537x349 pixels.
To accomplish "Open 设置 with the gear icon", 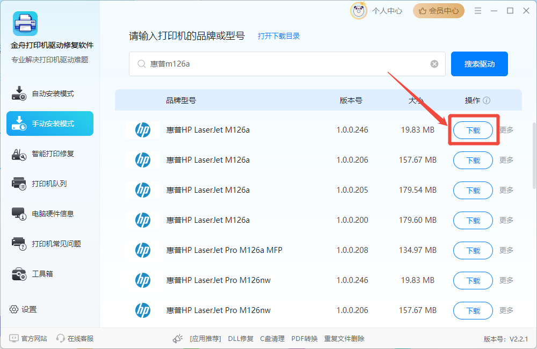I will tap(23, 309).
